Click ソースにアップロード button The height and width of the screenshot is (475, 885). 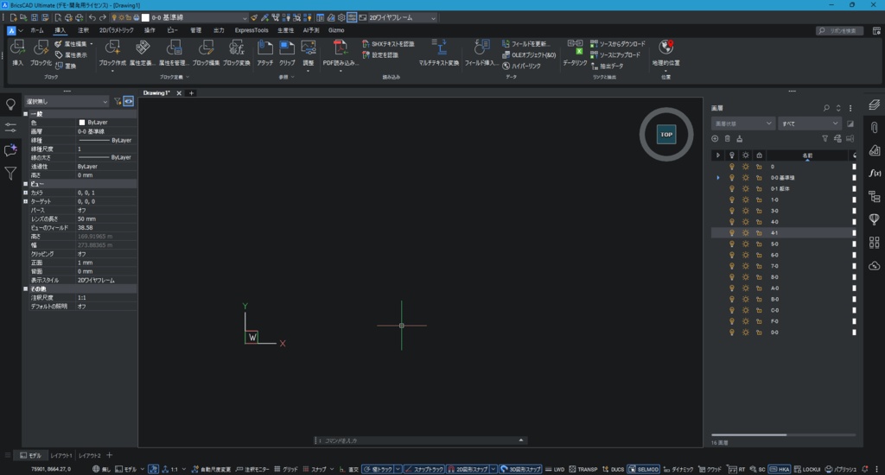615,54
